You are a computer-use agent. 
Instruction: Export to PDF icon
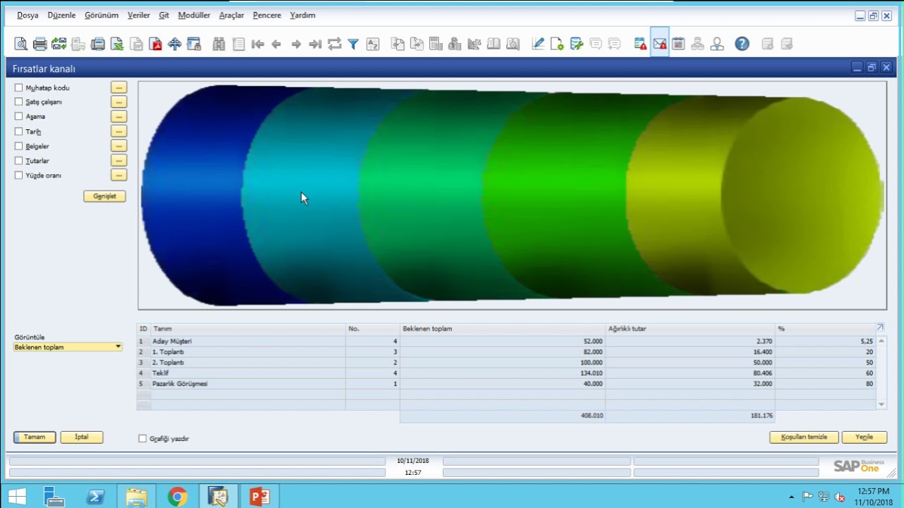pos(155,44)
